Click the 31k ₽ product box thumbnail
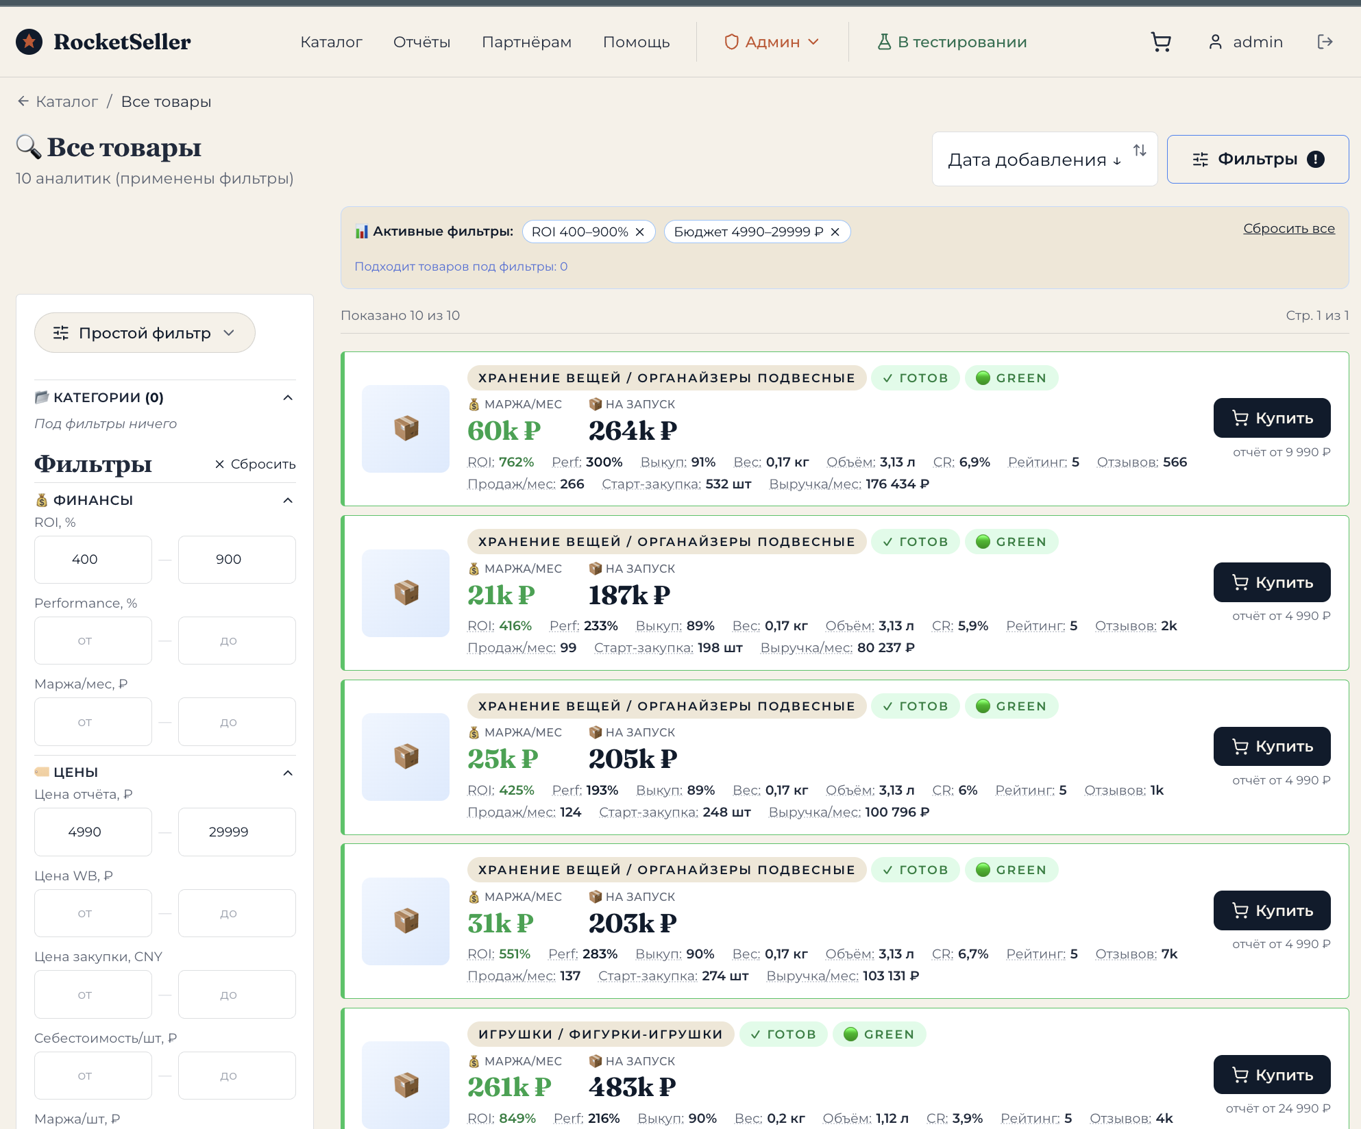 pyautogui.click(x=406, y=921)
